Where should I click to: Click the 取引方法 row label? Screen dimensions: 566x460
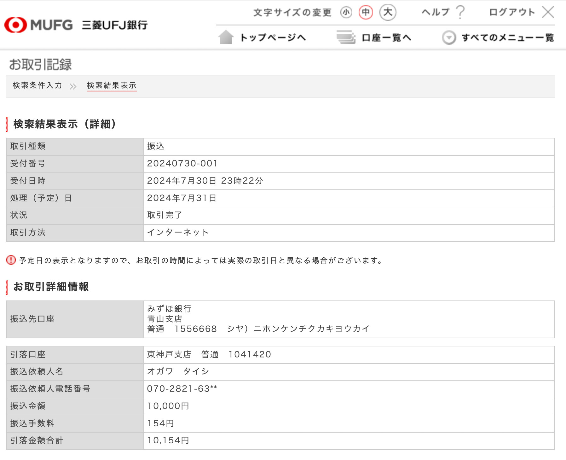28,233
